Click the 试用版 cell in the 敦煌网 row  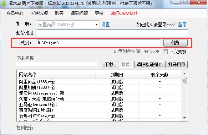point(117,116)
